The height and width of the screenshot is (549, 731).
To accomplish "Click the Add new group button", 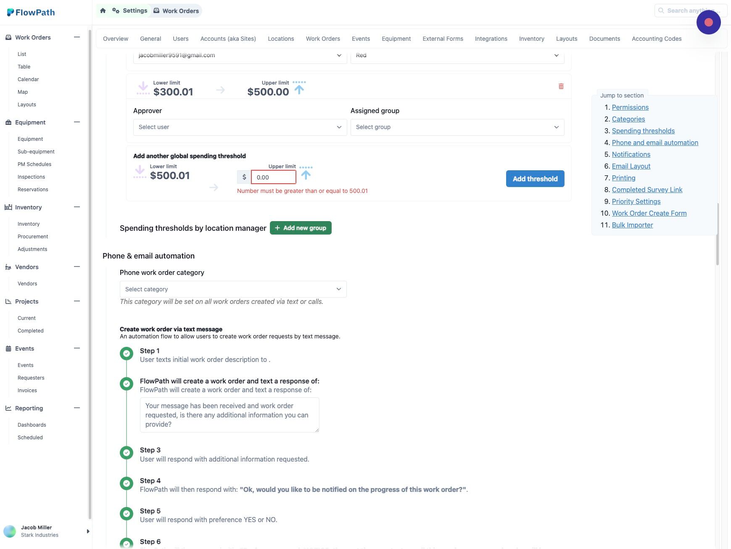I will tap(301, 228).
